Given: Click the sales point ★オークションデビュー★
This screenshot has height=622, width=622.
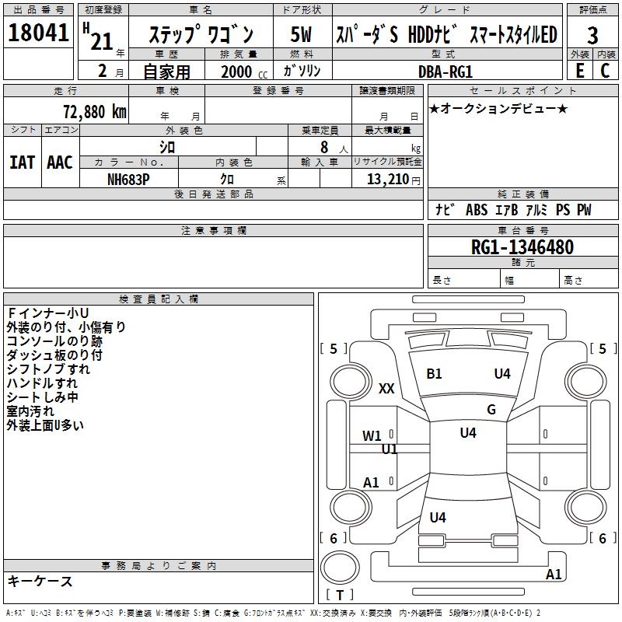Looking at the screenshot, I should pyautogui.click(x=498, y=108).
